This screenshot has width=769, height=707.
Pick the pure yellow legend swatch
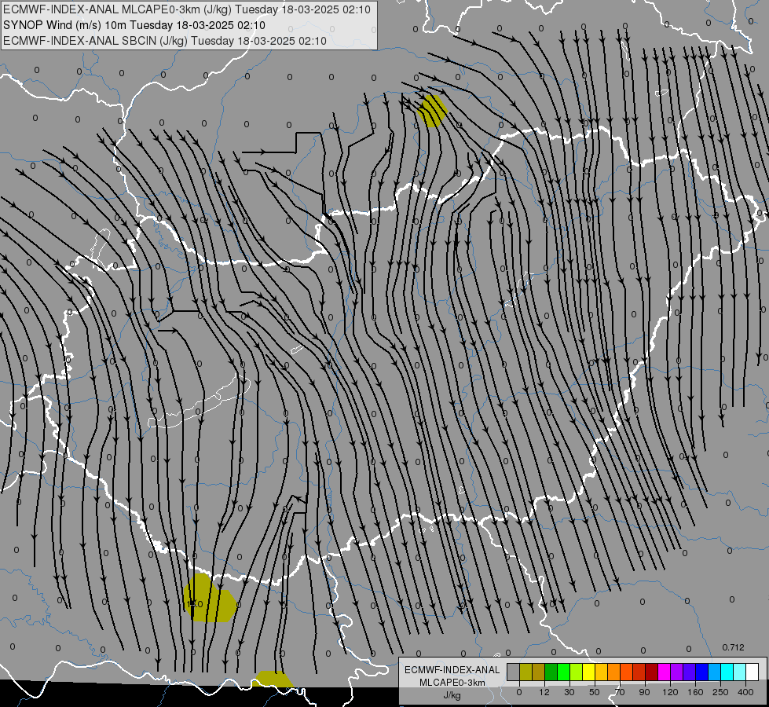(x=588, y=672)
